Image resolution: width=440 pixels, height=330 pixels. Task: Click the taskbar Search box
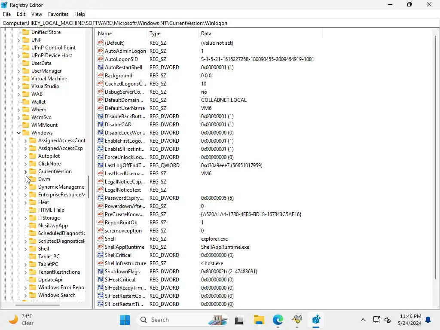182,320
